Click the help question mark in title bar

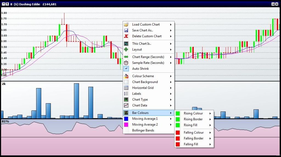point(7,4)
